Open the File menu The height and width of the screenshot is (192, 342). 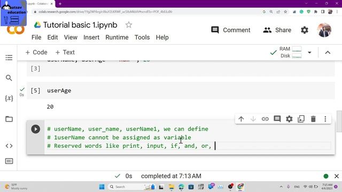point(36,37)
